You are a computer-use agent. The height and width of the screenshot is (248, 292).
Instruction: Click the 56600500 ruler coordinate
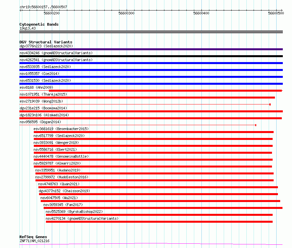[276, 13]
